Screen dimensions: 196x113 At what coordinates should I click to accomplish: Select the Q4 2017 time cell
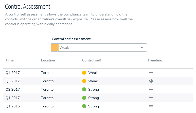(13, 73)
